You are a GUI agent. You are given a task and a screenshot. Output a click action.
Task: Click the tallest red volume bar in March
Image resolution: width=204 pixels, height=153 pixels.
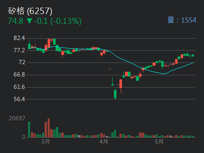48,128
